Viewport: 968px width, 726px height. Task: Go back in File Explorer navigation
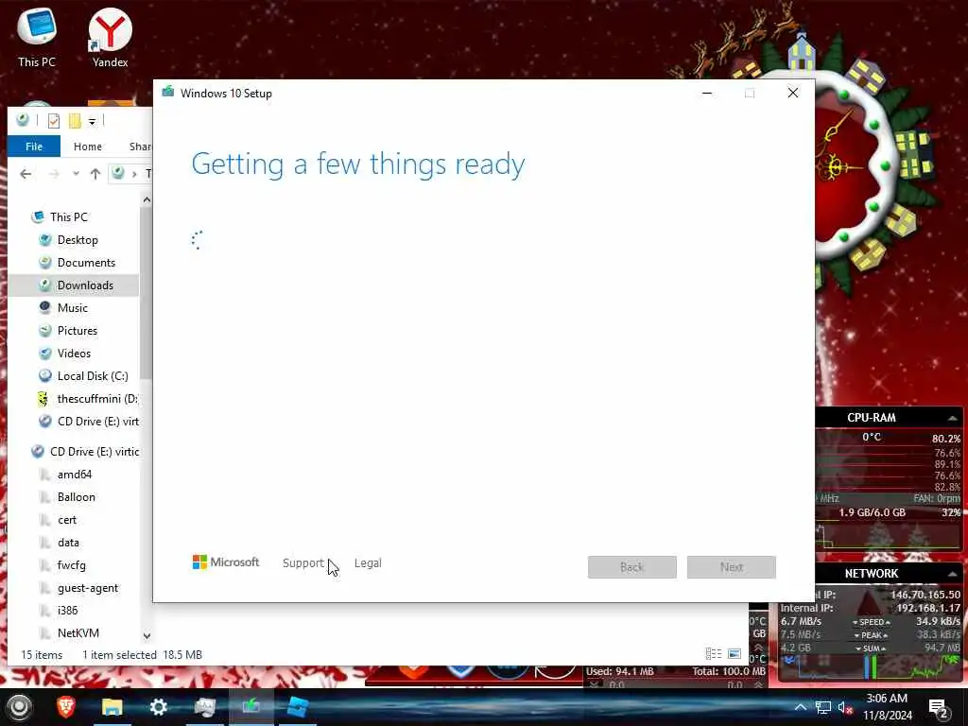click(26, 174)
